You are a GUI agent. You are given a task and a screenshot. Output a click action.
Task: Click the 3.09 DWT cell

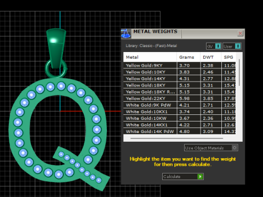point(211,131)
